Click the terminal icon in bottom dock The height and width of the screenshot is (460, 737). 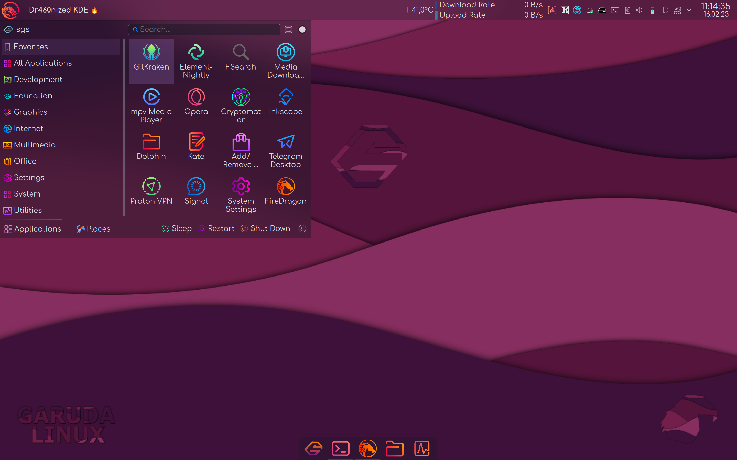pyautogui.click(x=340, y=448)
